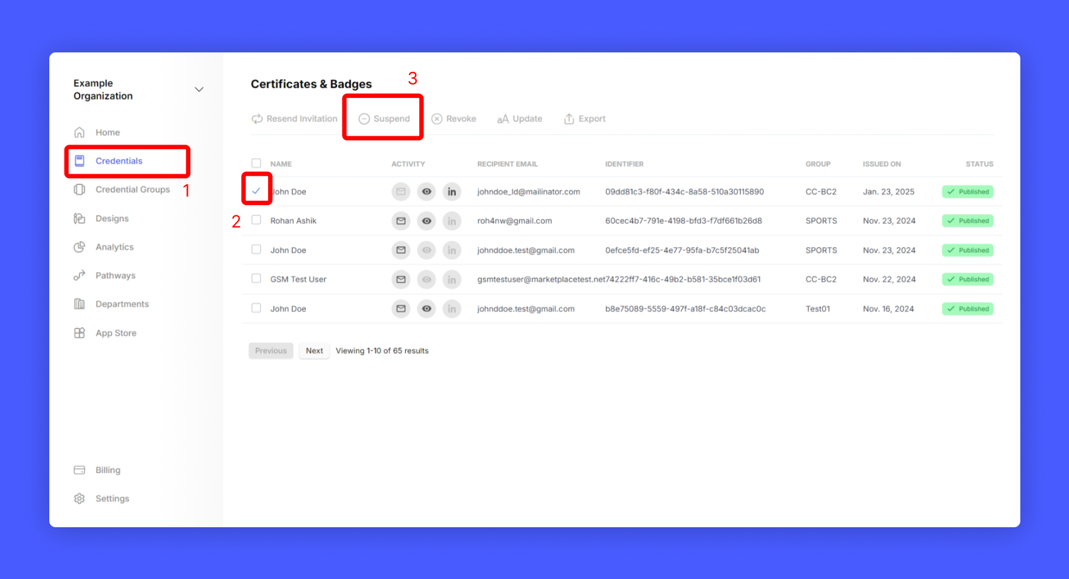Viewport: 1069px width, 579px height.
Task: Click the Suspend action
Action: point(384,119)
